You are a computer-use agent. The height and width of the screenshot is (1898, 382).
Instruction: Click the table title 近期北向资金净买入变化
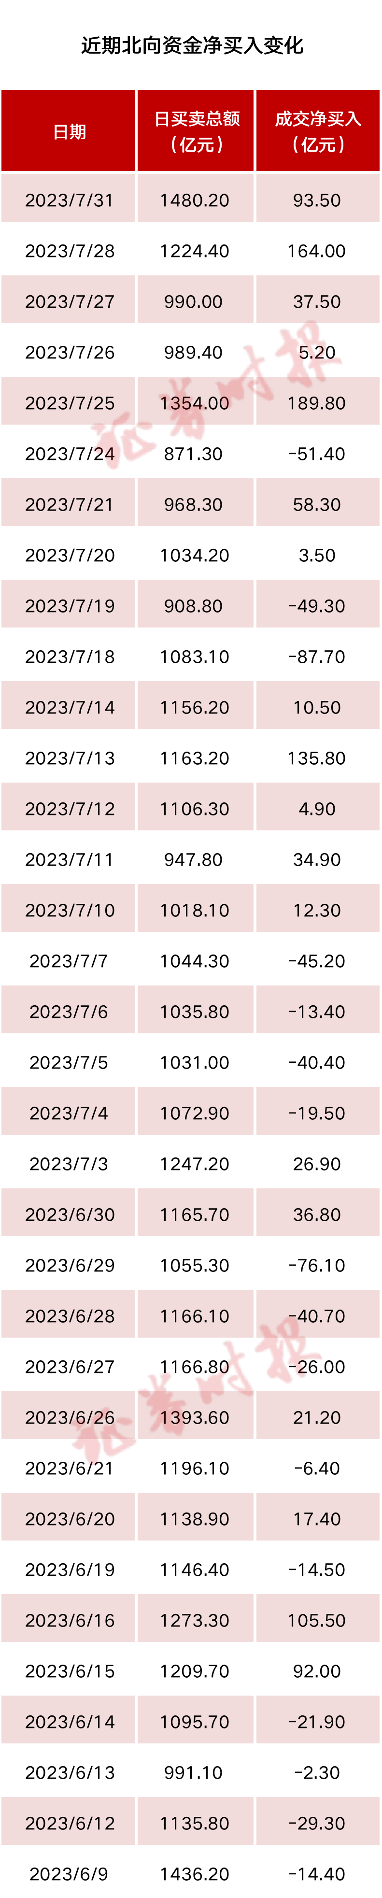pos(191,46)
